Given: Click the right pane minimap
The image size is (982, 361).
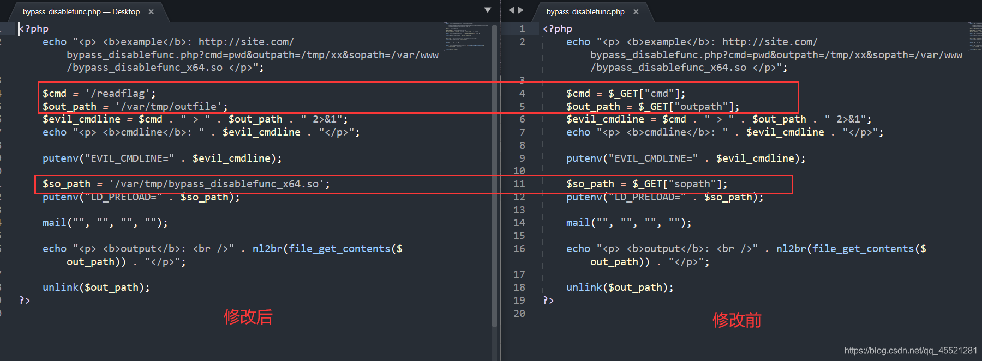Looking at the screenshot, I should (x=975, y=35).
